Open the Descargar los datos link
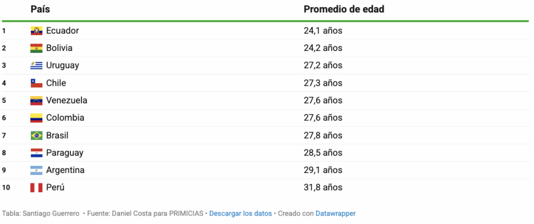 [240, 214]
